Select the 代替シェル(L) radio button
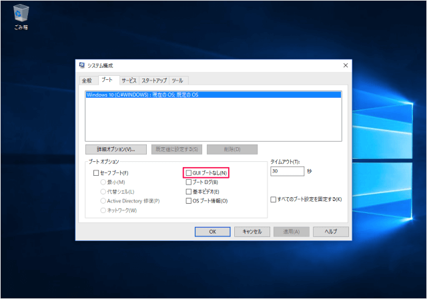 pyautogui.click(x=103, y=192)
